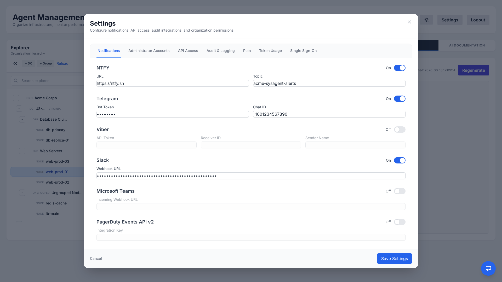Screen dimensions: 502x282
Task: Switch to the AI Documentation tab
Action: pos(467,45)
